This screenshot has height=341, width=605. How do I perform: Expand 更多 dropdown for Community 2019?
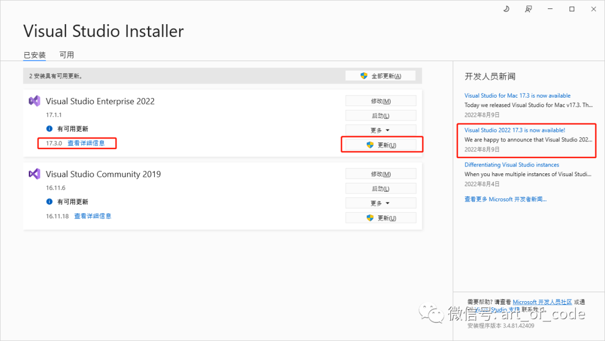click(381, 203)
